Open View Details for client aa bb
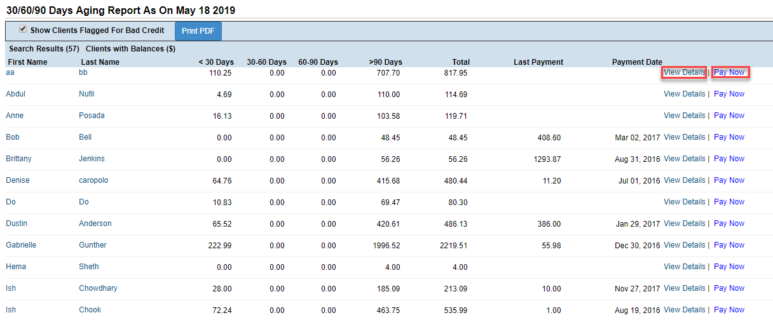Viewport: 773px width, 320px height. point(685,72)
